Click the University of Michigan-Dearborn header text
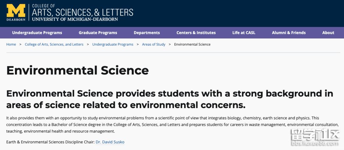 pyautogui.click(x=75, y=19)
